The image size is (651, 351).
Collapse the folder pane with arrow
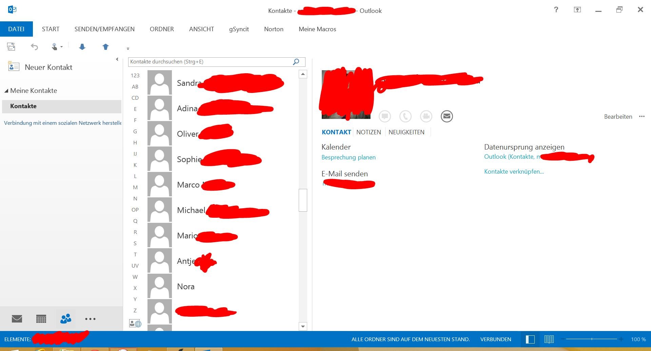coord(117,59)
